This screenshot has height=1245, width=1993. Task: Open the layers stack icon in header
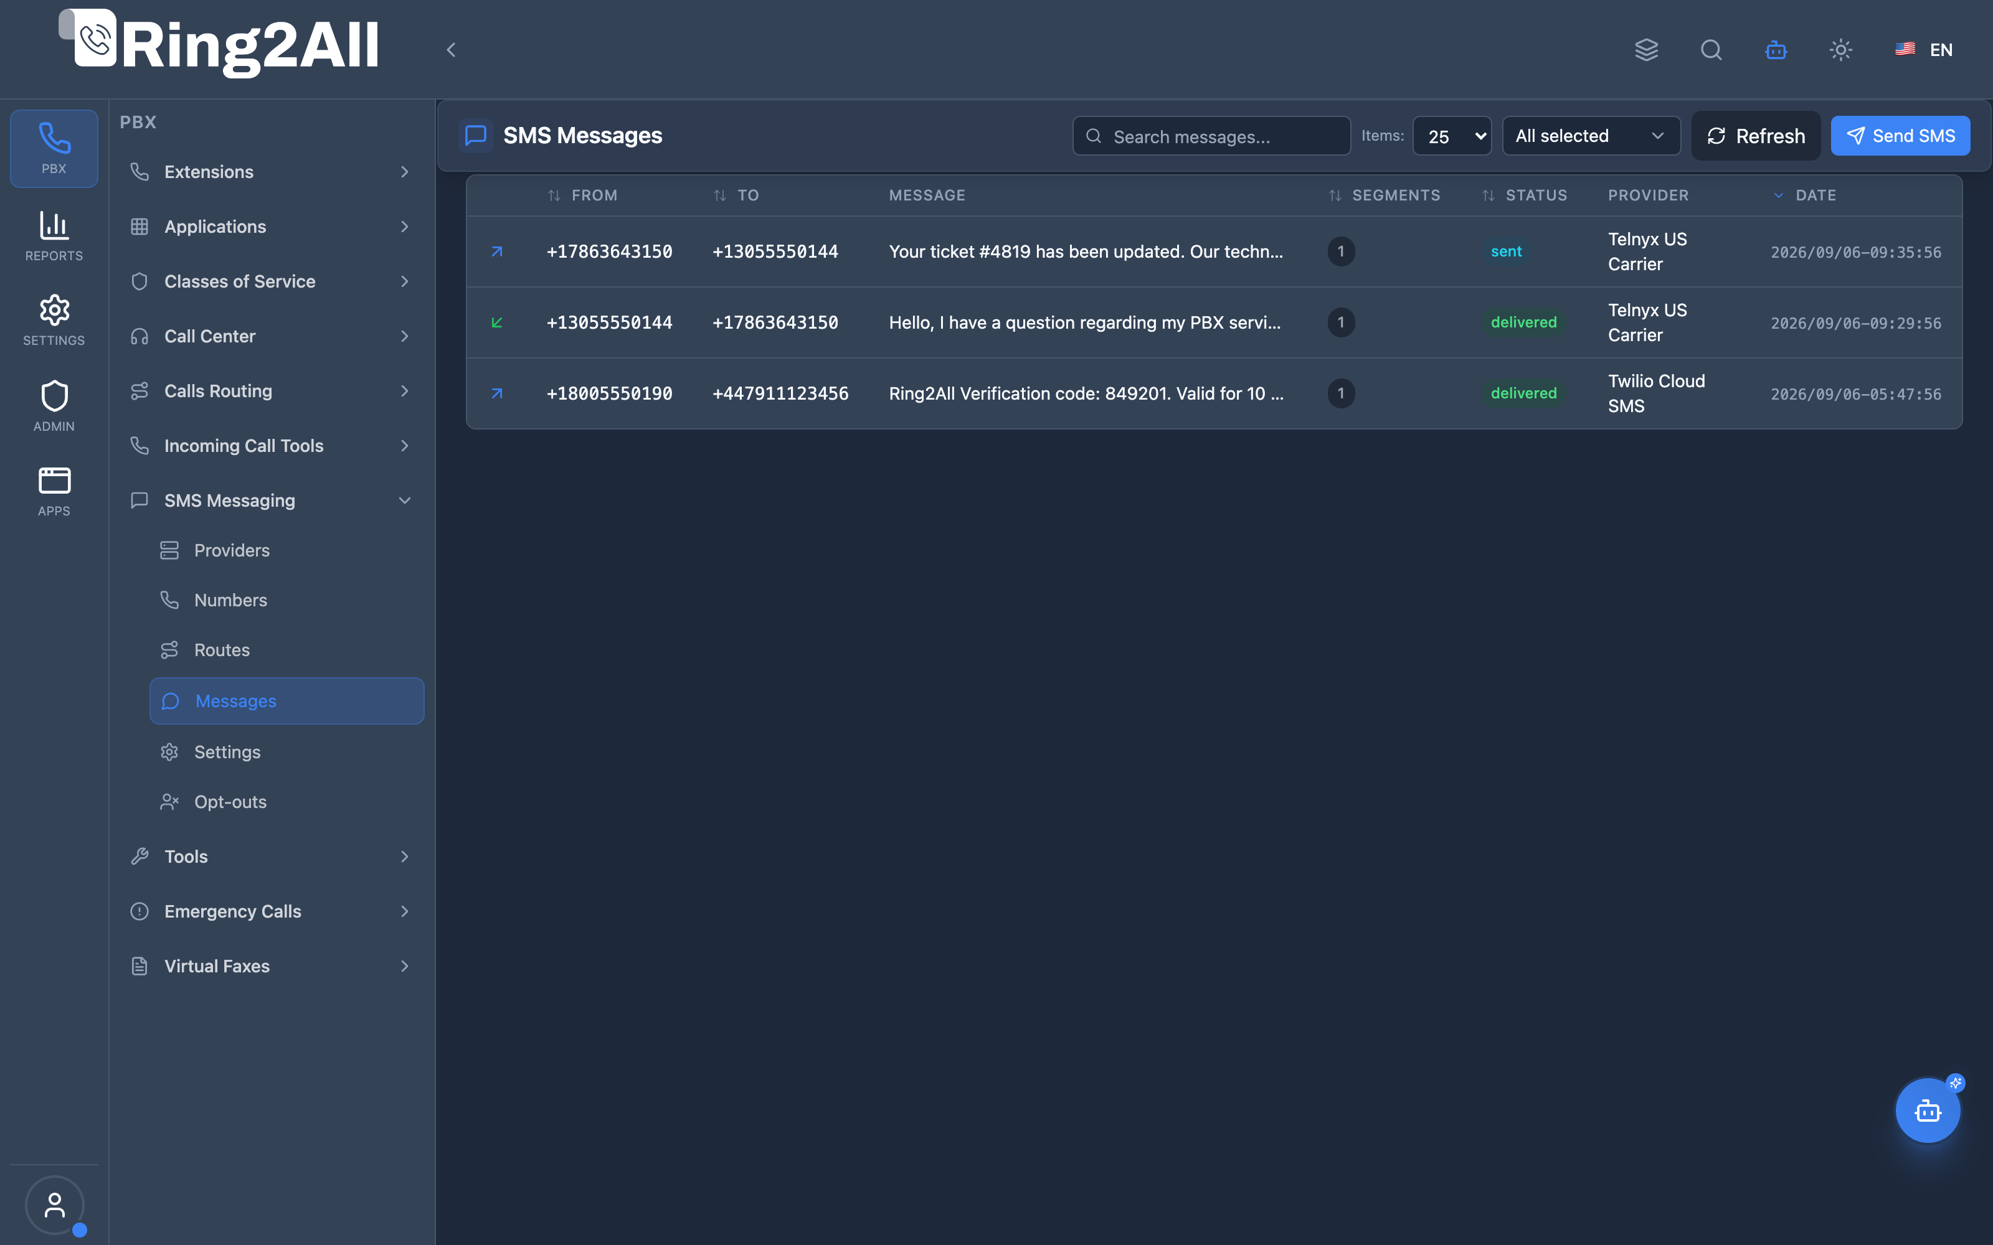pyautogui.click(x=1646, y=49)
